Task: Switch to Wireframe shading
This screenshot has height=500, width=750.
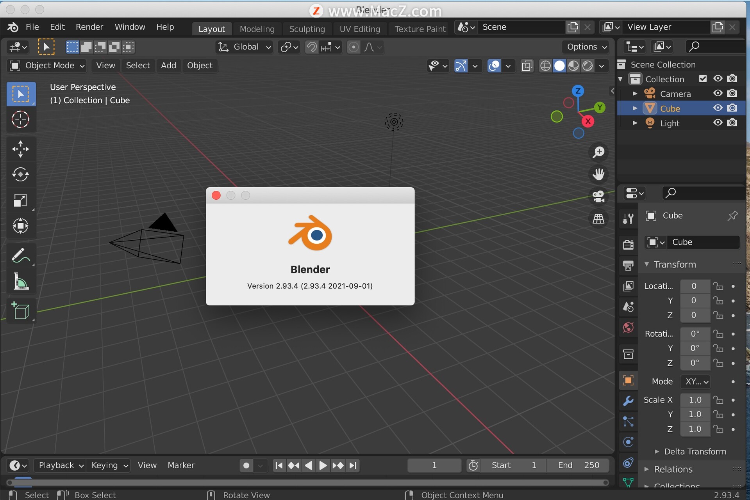Action: pos(545,66)
